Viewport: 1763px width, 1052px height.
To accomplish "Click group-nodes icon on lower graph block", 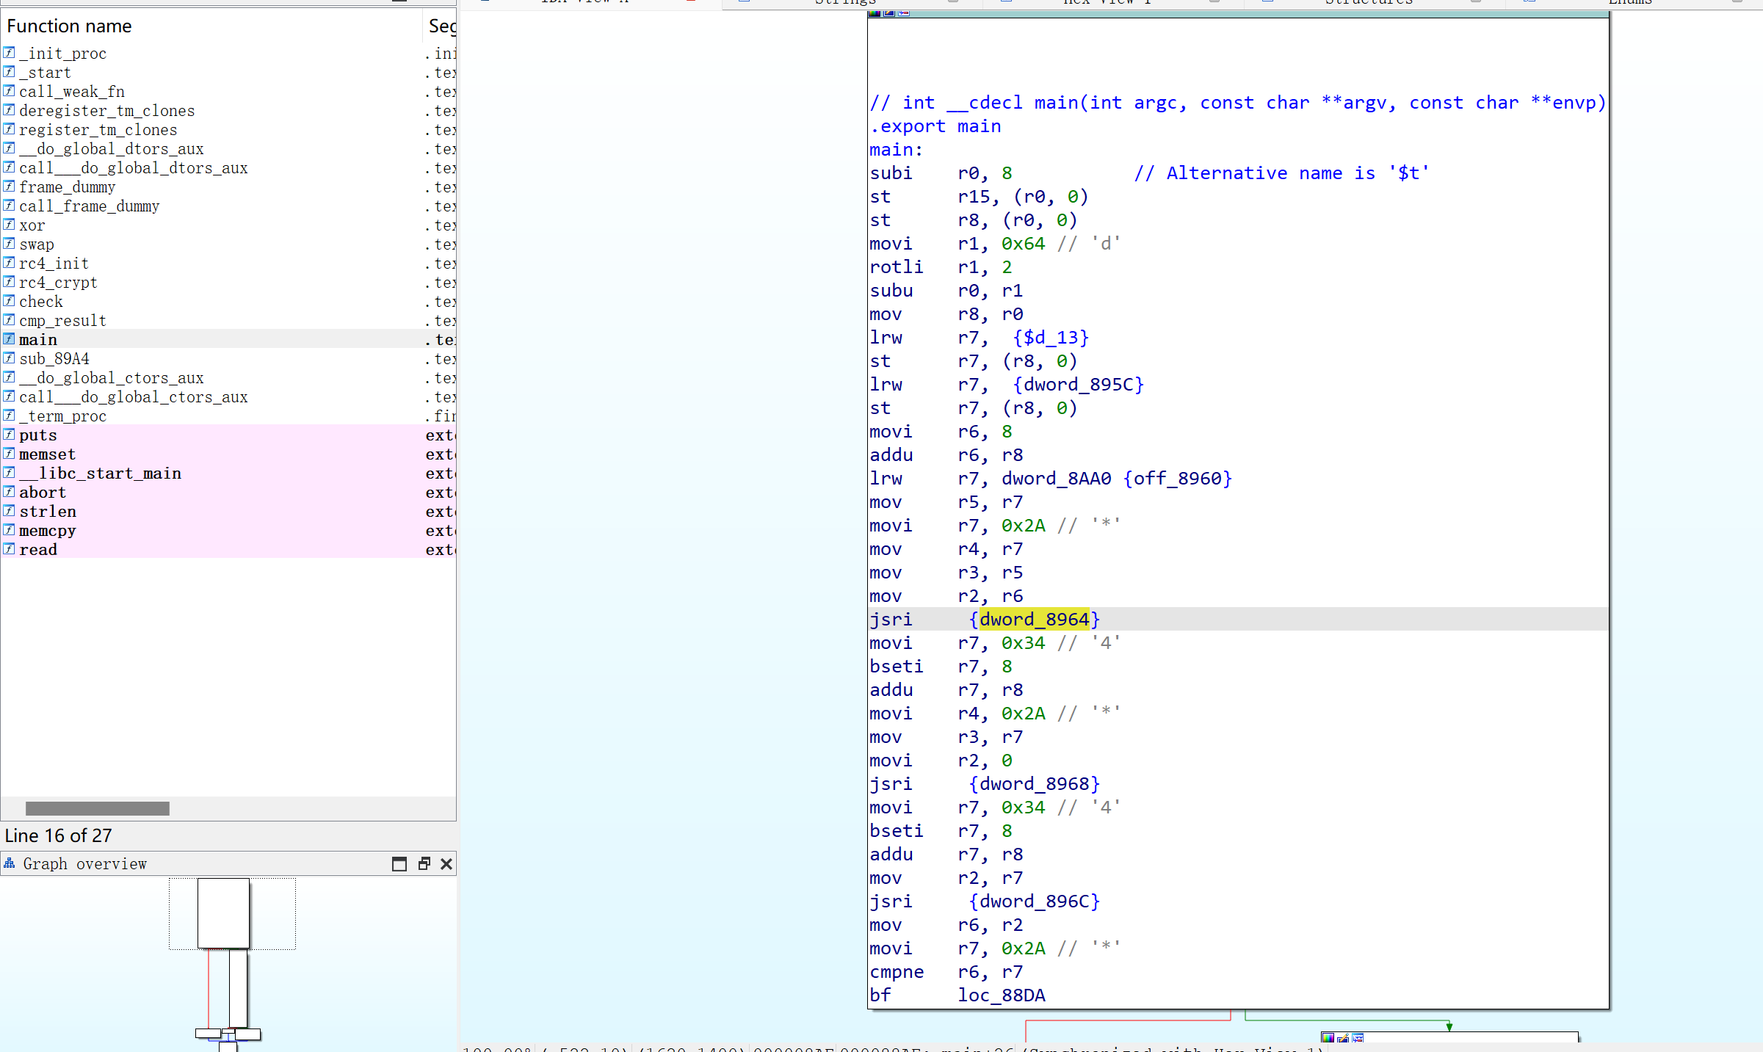I will 1358,1037.
